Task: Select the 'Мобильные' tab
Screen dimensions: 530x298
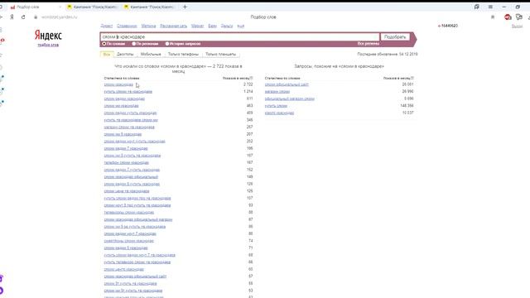Action: click(151, 54)
